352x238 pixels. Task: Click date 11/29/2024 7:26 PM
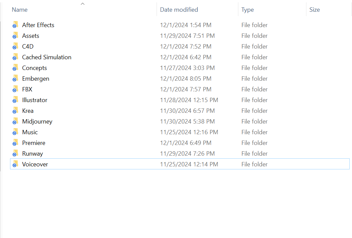click(187, 154)
